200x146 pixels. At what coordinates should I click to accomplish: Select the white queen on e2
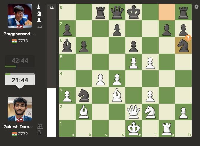tap(134, 112)
